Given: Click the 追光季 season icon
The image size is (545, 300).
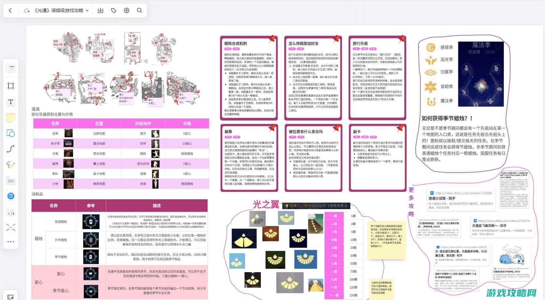Looking at the screenshot, I should [x=431, y=60].
